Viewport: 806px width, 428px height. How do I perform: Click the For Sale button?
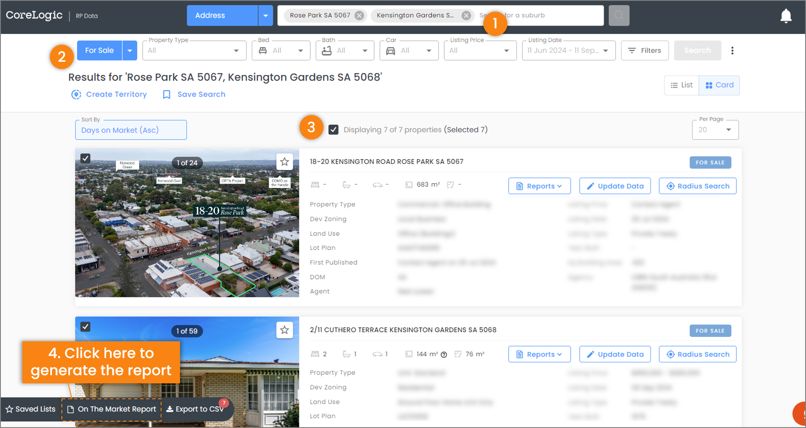pyautogui.click(x=100, y=51)
